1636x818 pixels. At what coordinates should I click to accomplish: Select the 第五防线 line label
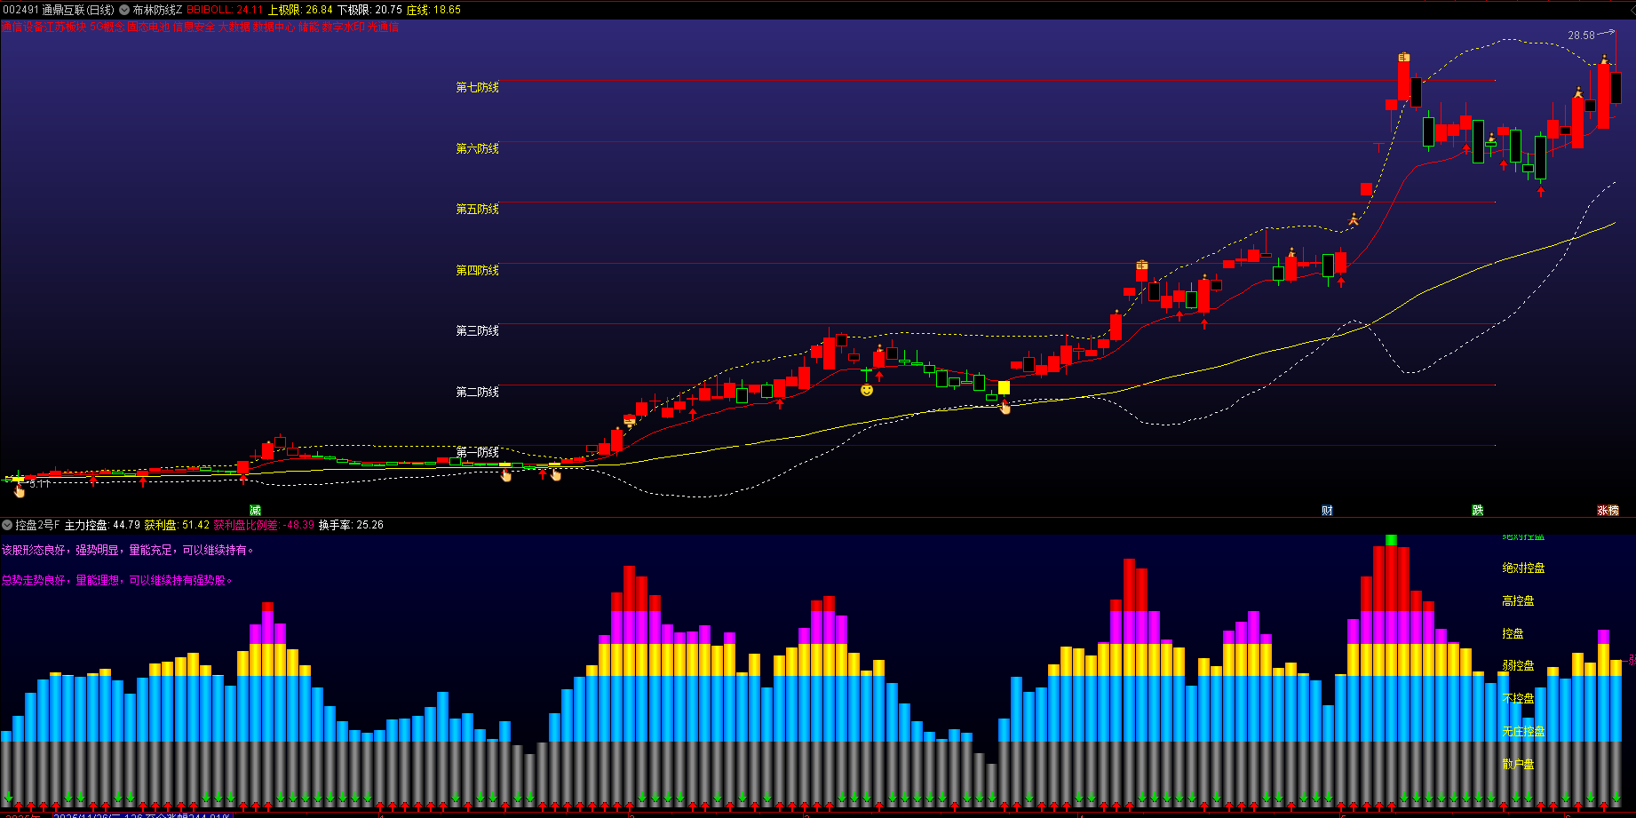(x=478, y=209)
